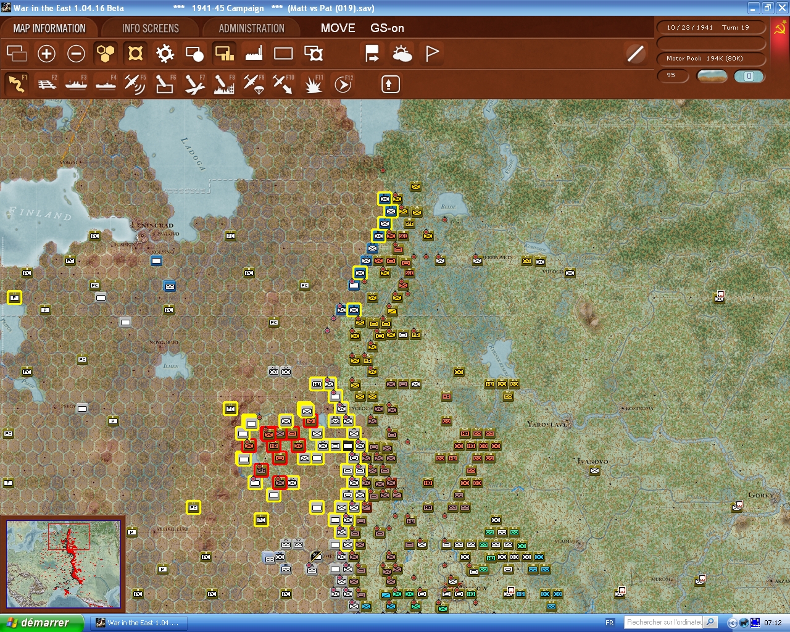Toggle the factory icon
This screenshot has width=790, height=632.
(254, 54)
